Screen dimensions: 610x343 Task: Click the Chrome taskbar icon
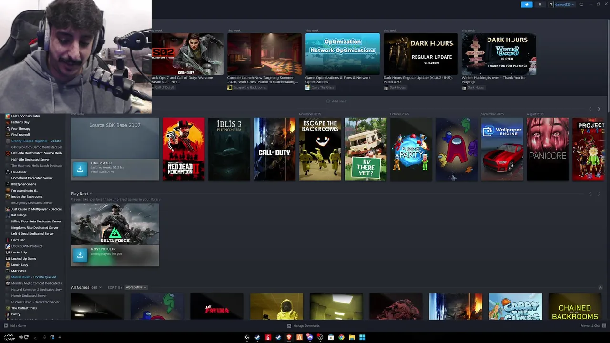341,337
